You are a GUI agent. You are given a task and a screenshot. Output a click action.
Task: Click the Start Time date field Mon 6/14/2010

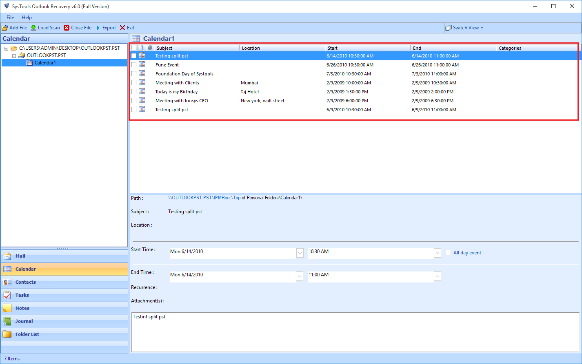pos(233,253)
